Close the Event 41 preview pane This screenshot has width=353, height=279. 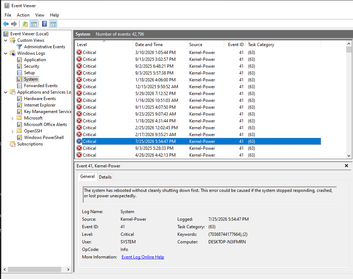[347, 166]
